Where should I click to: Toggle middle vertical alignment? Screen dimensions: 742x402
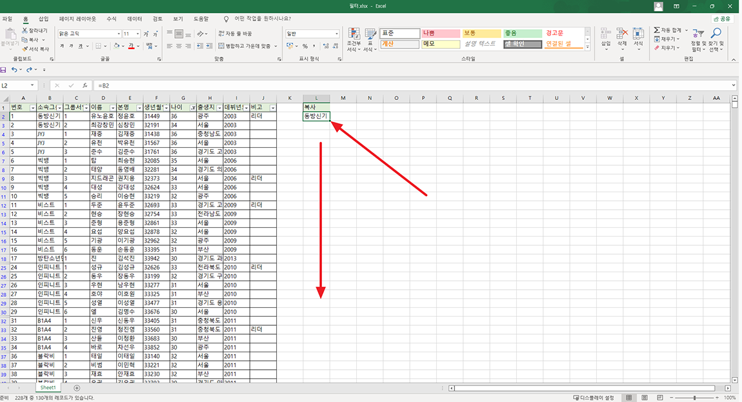(x=179, y=34)
